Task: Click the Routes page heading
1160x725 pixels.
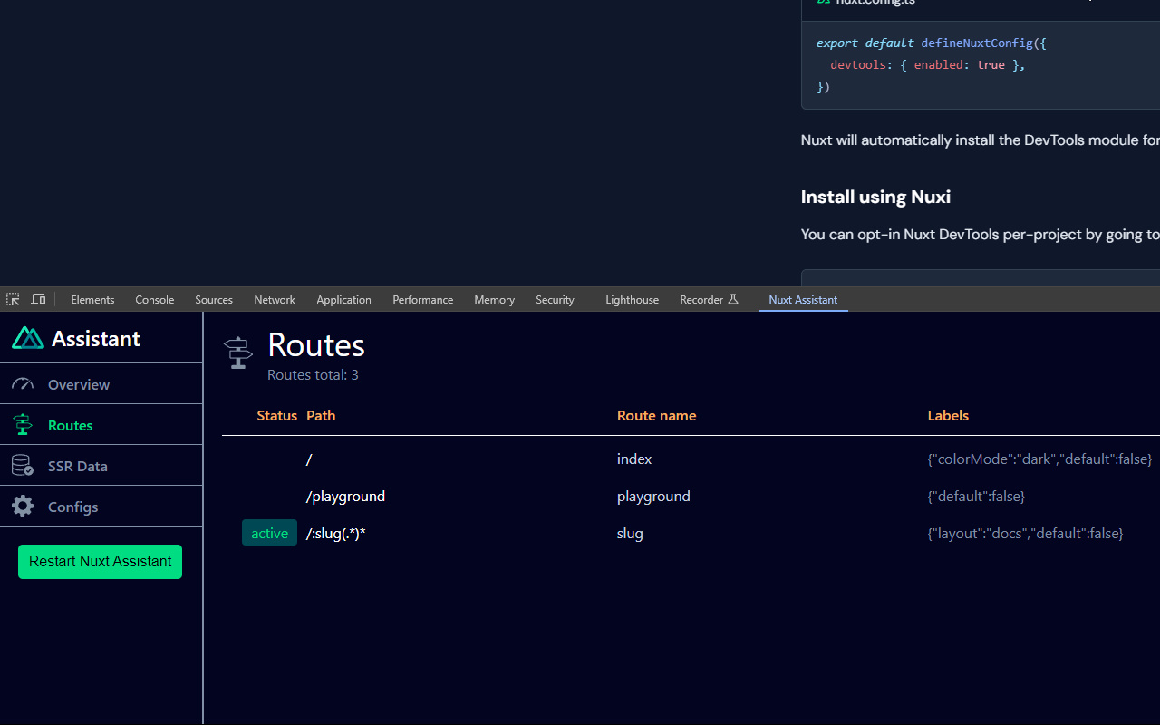Action: [x=316, y=345]
